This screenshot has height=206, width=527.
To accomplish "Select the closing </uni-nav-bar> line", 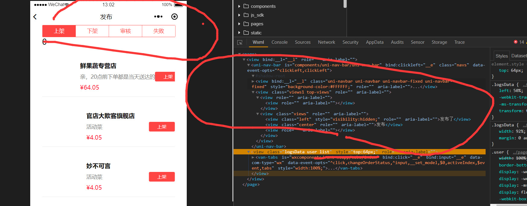I will 269,147.
